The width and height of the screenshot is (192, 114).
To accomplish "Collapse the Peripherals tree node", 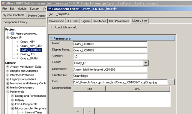I will pos(8,92).
